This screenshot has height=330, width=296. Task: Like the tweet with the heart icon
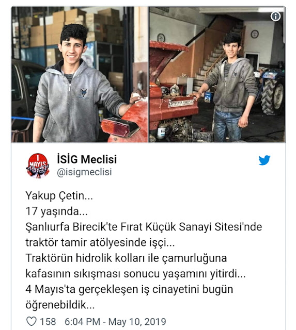tap(32, 321)
